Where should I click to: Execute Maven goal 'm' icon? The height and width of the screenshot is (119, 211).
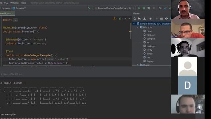point(162,19)
